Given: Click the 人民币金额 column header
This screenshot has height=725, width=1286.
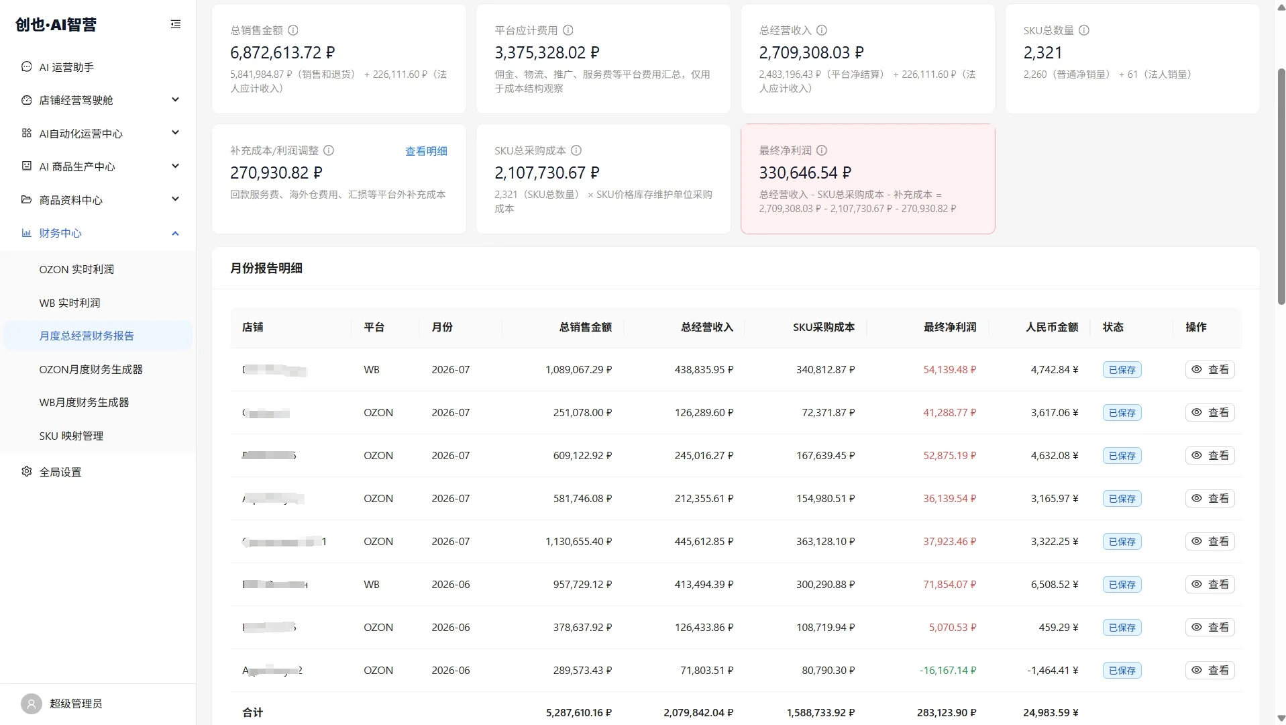Looking at the screenshot, I should pos(1051,327).
